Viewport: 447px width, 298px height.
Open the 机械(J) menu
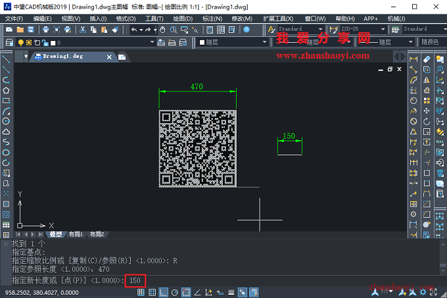(x=396, y=19)
